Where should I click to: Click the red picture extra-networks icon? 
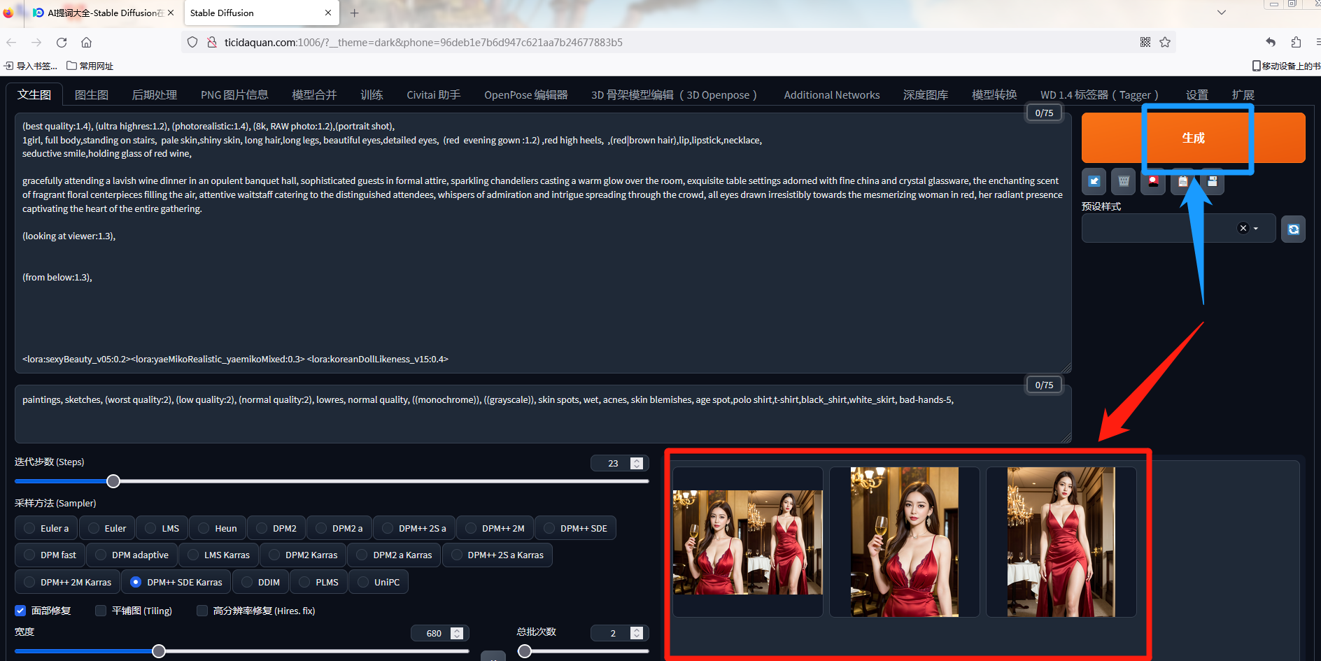coord(1153,182)
